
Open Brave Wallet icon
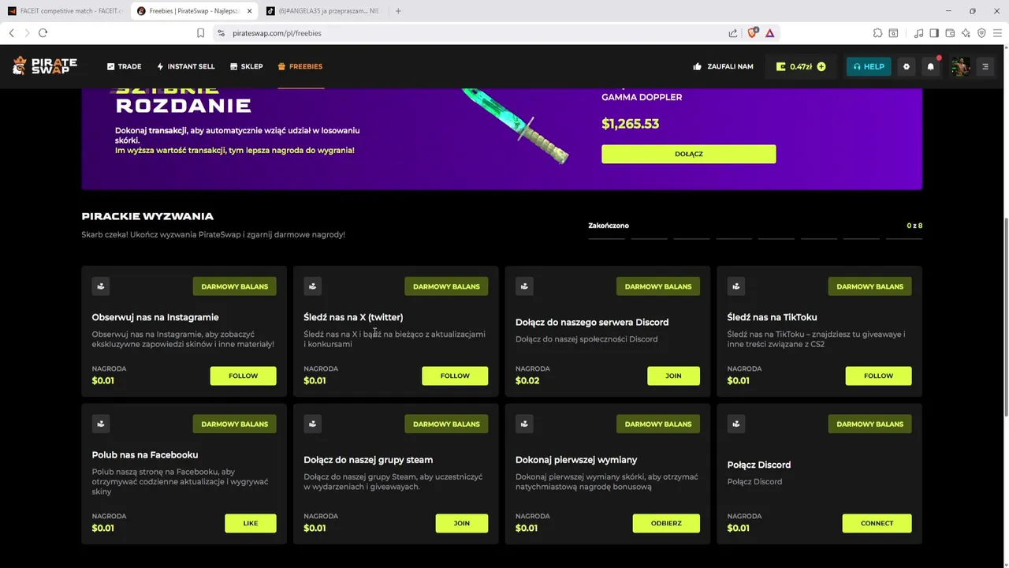tap(950, 33)
